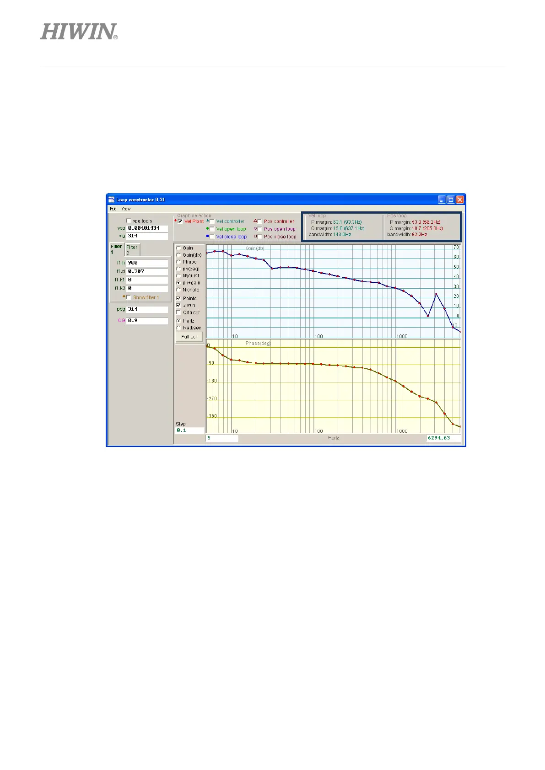Enable the Pos close loop graph checkbox

[260, 237]
